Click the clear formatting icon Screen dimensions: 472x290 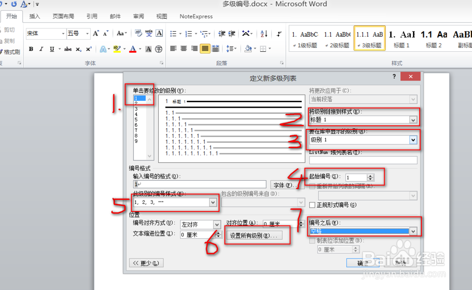(x=139, y=32)
